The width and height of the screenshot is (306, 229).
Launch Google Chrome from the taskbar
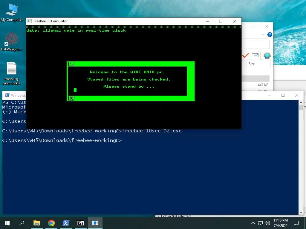pyautogui.click(x=51, y=223)
